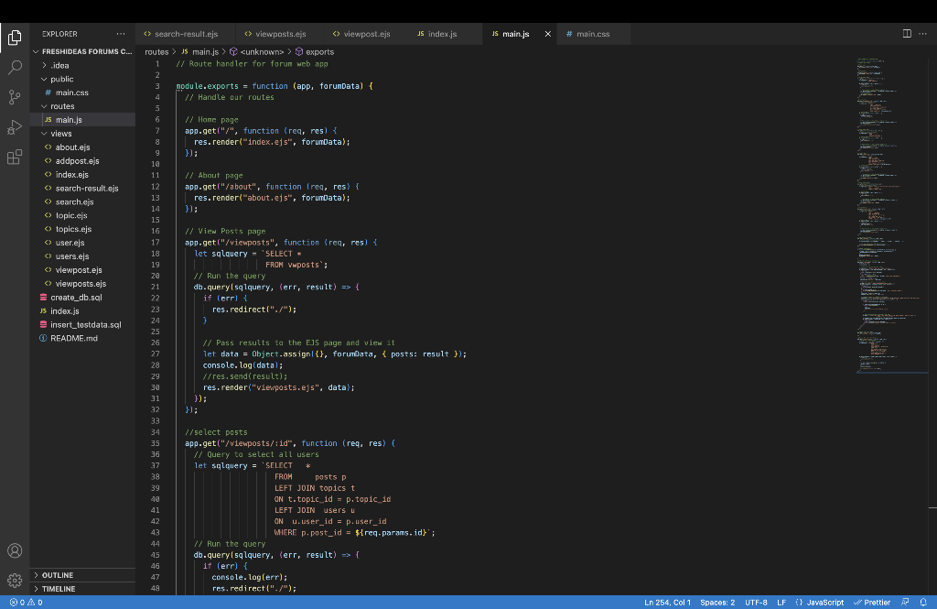The width and height of the screenshot is (937, 609).
Task: Open the Search view in activity bar
Action: pyautogui.click(x=15, y=68)
